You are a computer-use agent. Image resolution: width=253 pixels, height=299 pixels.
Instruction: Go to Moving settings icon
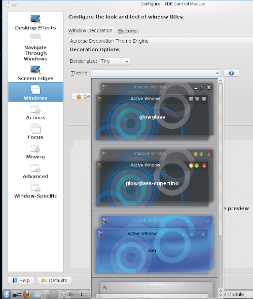point(35,149)
